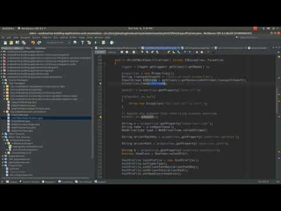The image size is (281, 211).
Task: Click Activities in the GNOME top bar
Action: point(8,29)
